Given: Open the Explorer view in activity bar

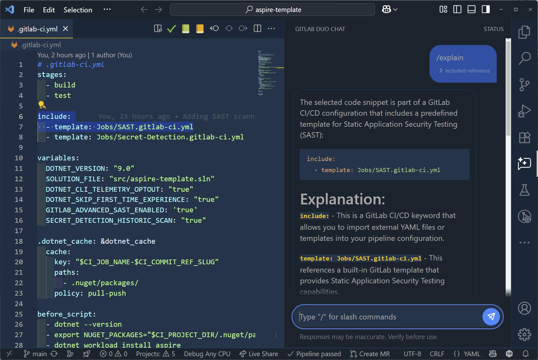Looking at the screenshot, I should coord(524,32).
